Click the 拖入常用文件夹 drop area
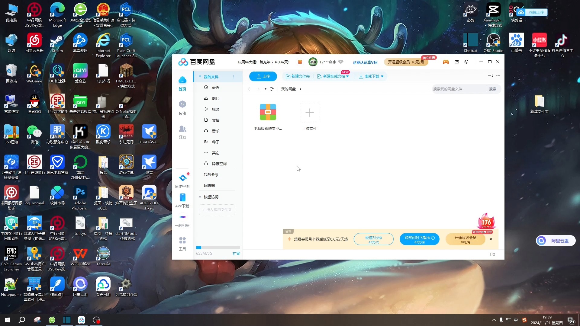 217,210
